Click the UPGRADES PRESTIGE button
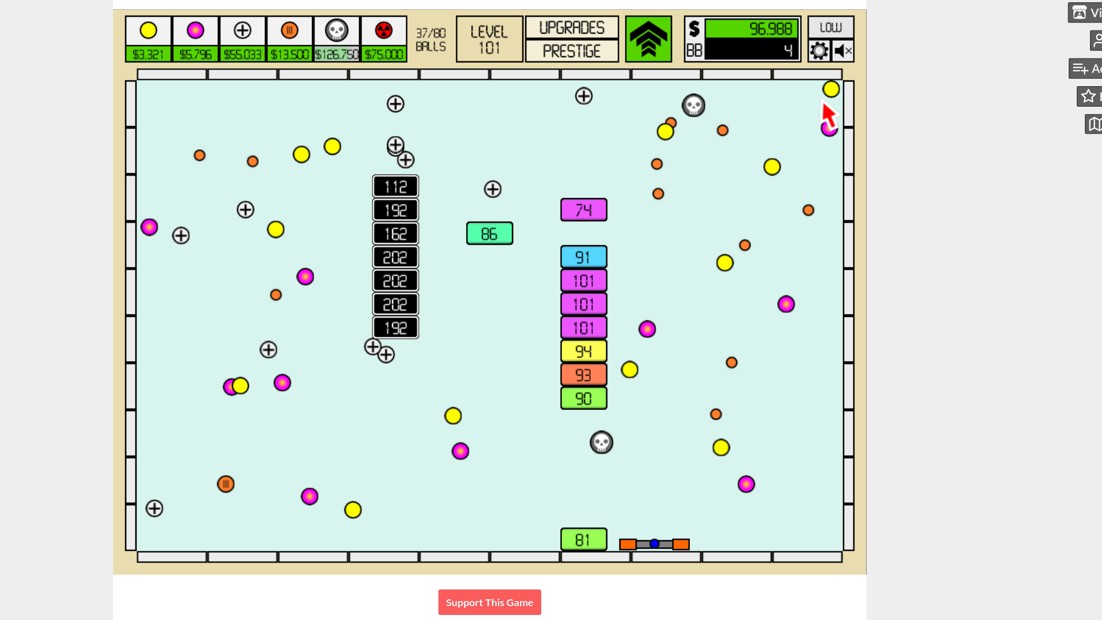The image size is (1102, 620). (x=572, y=38)
